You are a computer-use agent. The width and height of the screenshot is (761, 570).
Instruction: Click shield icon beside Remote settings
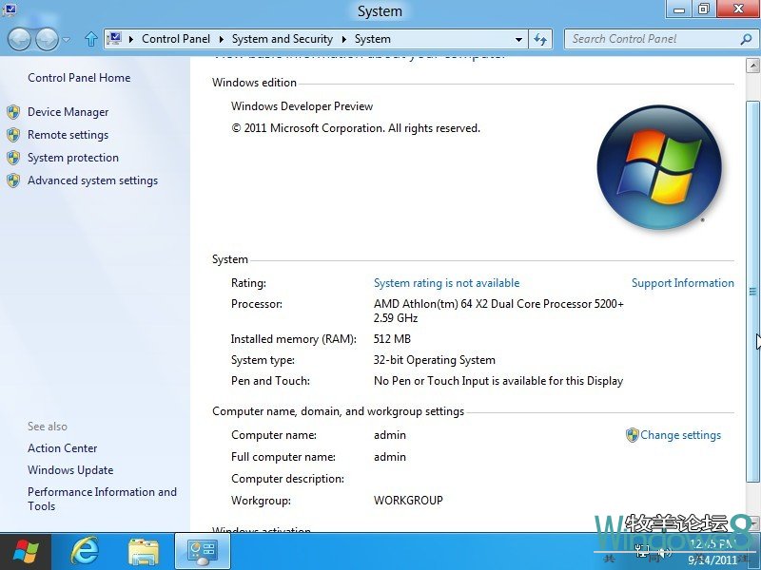13,135
